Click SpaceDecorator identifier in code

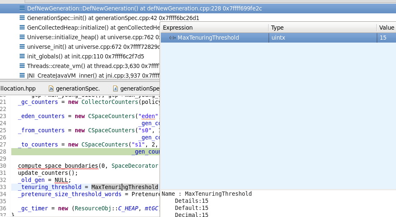[x=135, y=166]
